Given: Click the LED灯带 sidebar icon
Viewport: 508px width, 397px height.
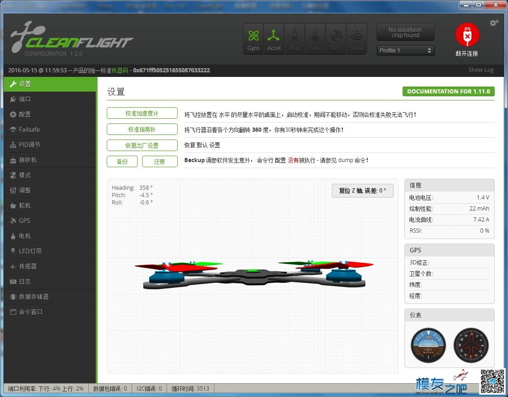Looking at the screenshot, I should [13, 251].
